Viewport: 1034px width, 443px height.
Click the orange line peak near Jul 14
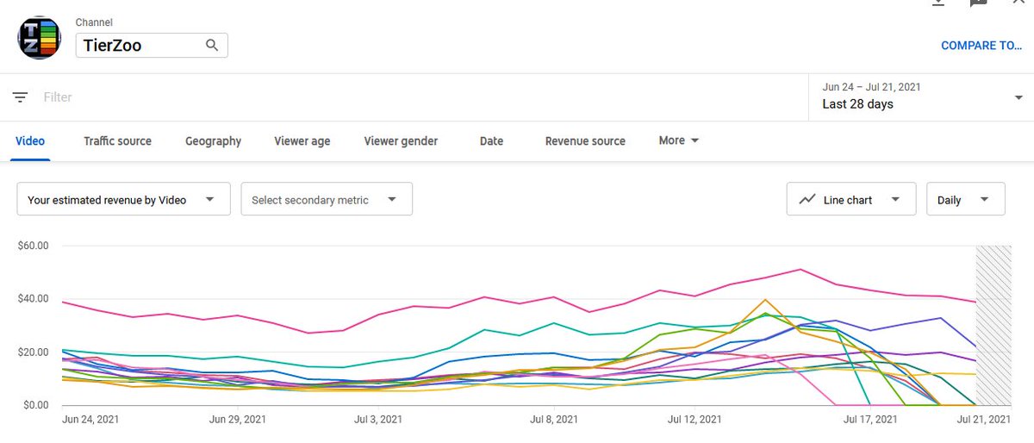point(765,300)
